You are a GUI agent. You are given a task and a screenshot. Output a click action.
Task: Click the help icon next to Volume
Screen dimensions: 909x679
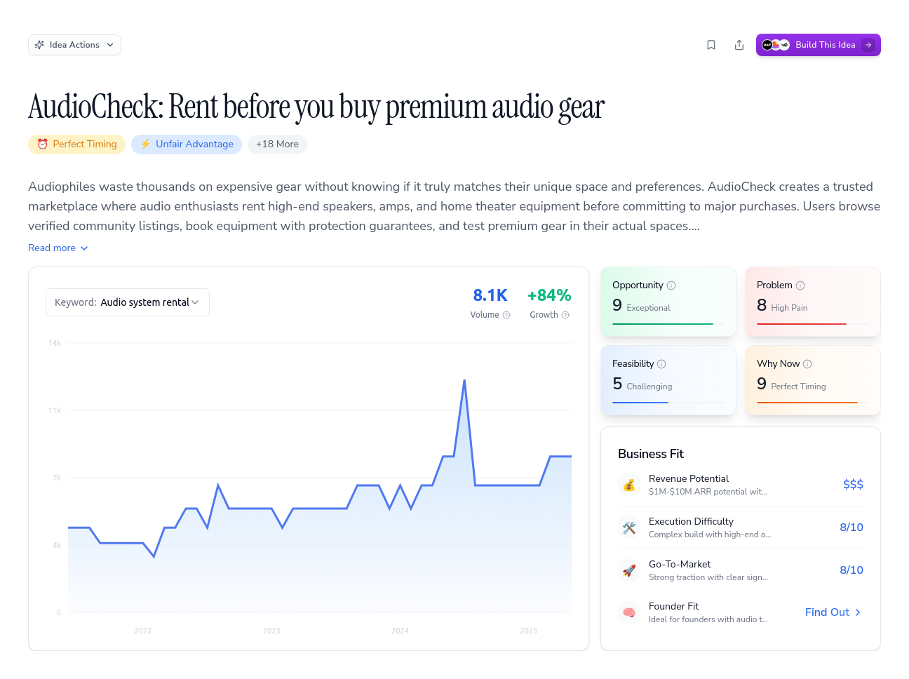point(506,315)
